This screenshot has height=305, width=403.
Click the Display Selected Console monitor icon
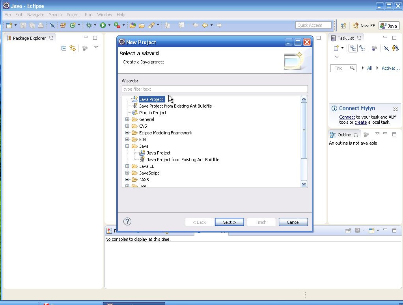coord(357,231)
